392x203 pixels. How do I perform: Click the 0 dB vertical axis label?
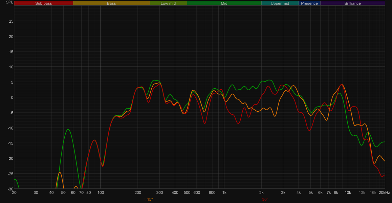(12, 97)
